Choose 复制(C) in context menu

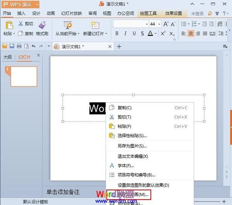[x=150, y=108]
